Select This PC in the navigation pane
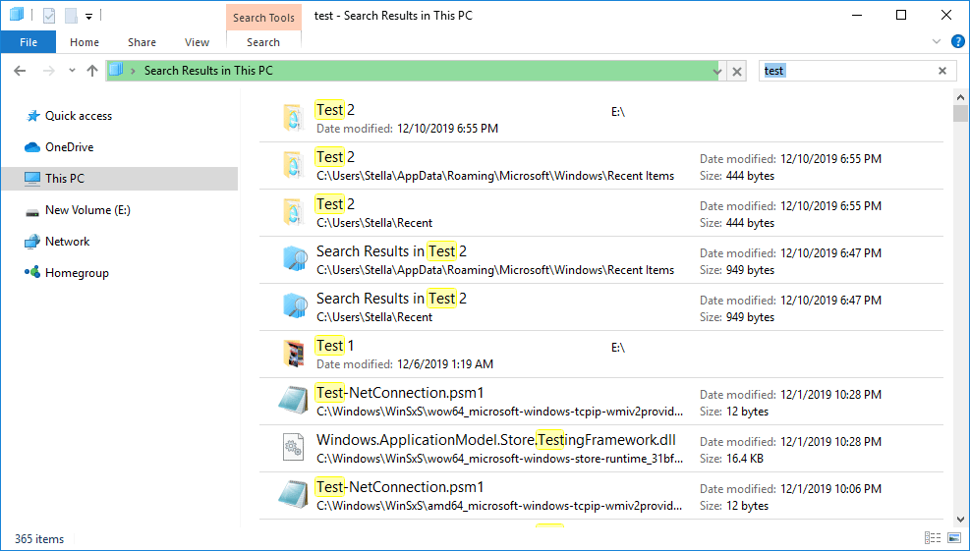The image size is (970, 551). (119, 178)
